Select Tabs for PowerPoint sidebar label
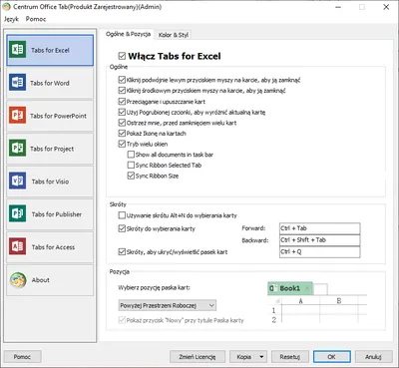The width and height of the screenshot is (399, 368). [58, 116]
